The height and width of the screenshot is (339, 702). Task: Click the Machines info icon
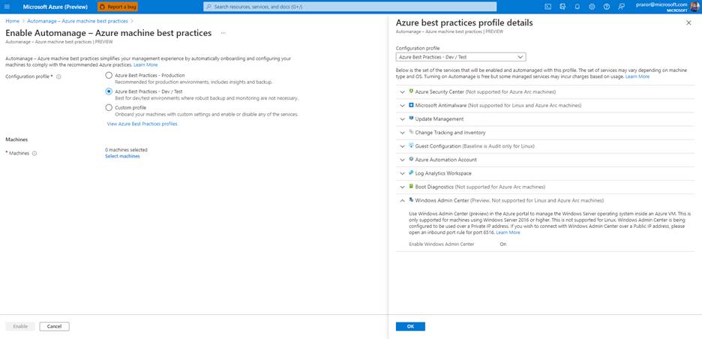pos(34,153)
